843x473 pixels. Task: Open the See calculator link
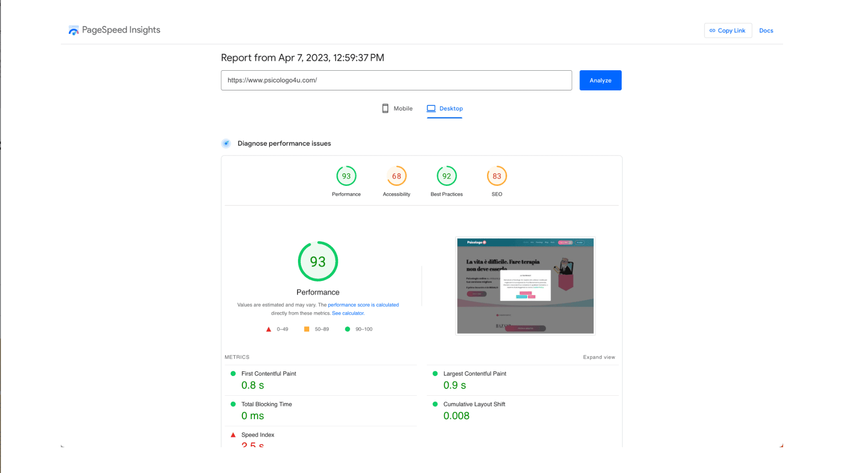[348, 313]
